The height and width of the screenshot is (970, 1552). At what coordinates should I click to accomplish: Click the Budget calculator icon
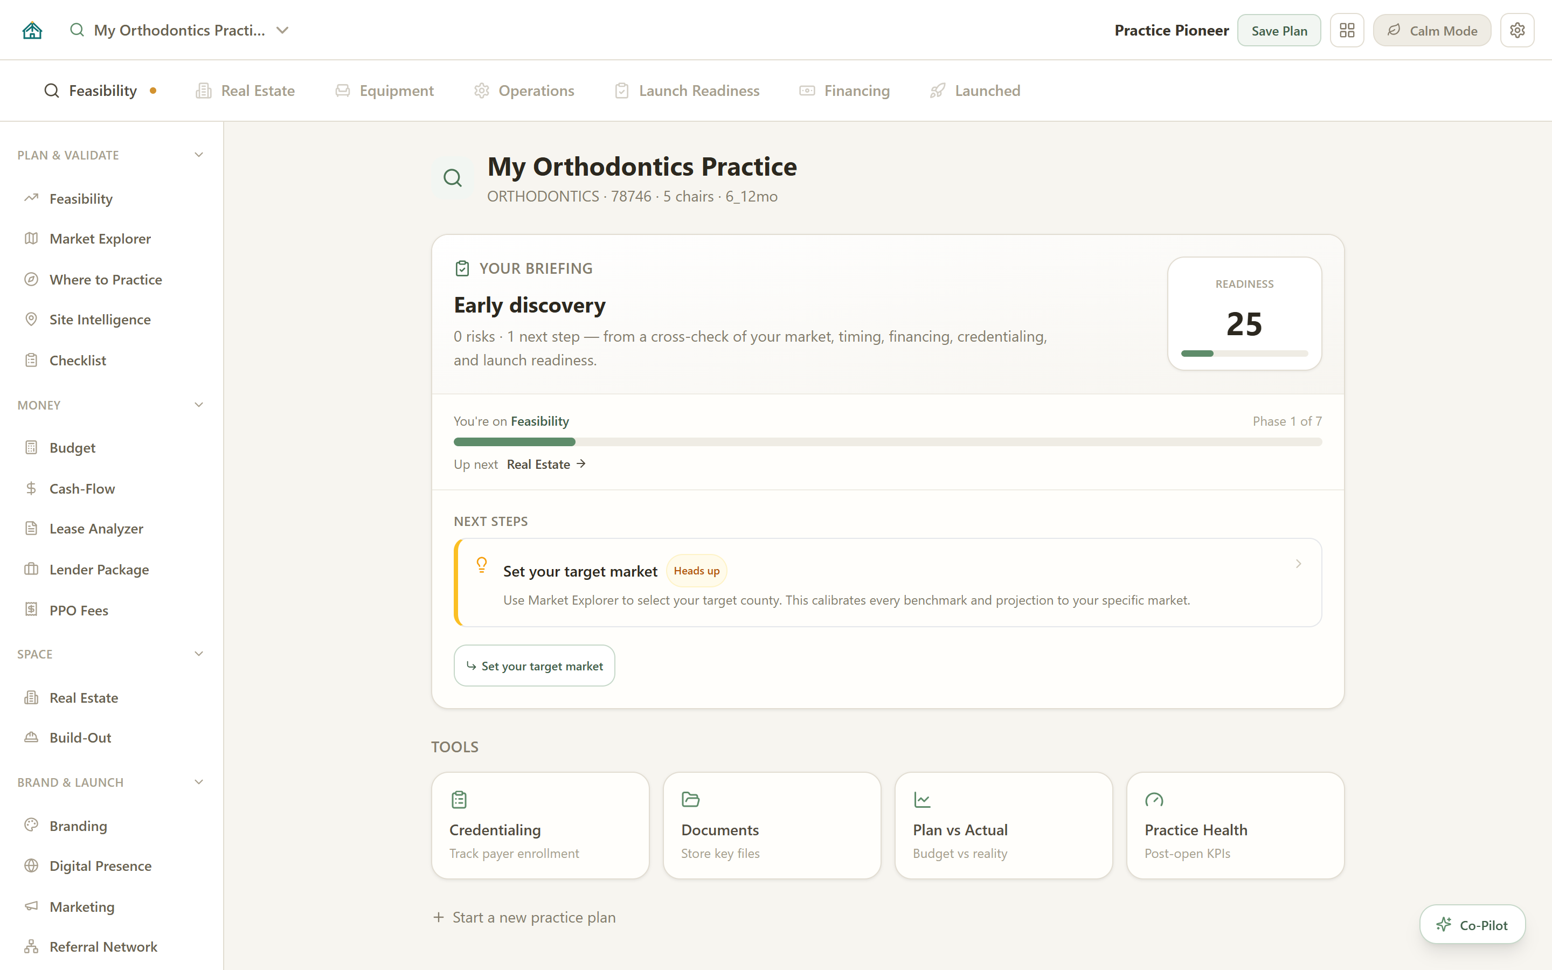coord(31,447)
